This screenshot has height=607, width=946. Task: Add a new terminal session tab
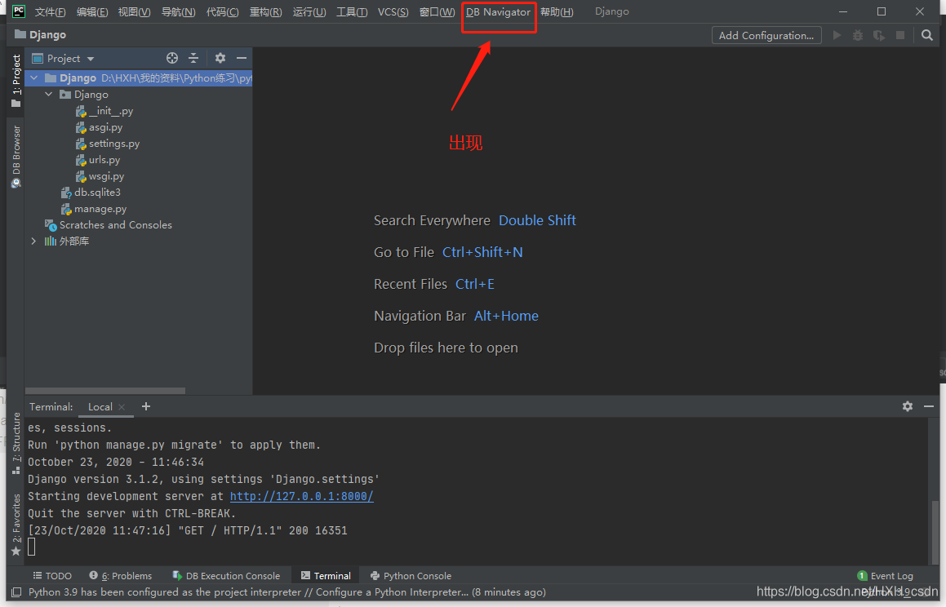pos(146,406)
